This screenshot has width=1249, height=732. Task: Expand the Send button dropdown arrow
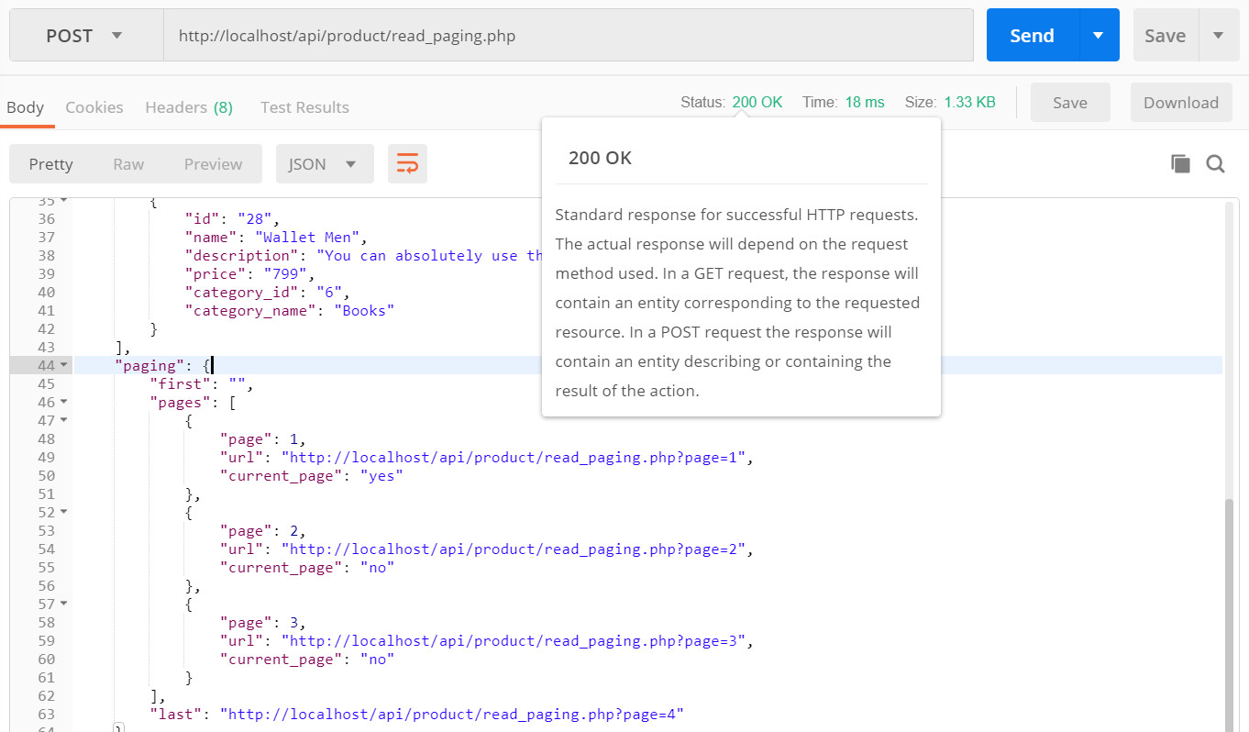pos(1099,36)
